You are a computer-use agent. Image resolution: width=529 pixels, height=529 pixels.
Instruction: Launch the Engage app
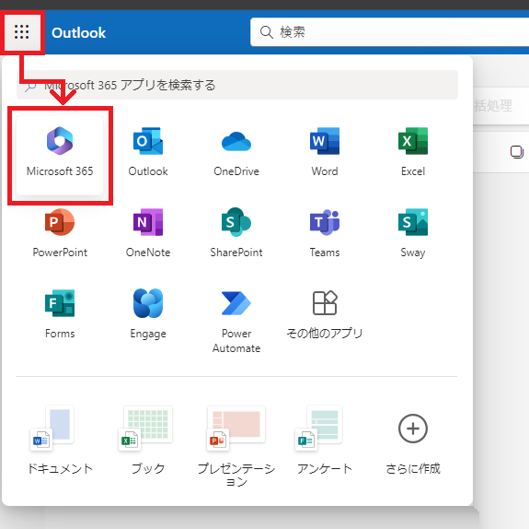(148, 314)
